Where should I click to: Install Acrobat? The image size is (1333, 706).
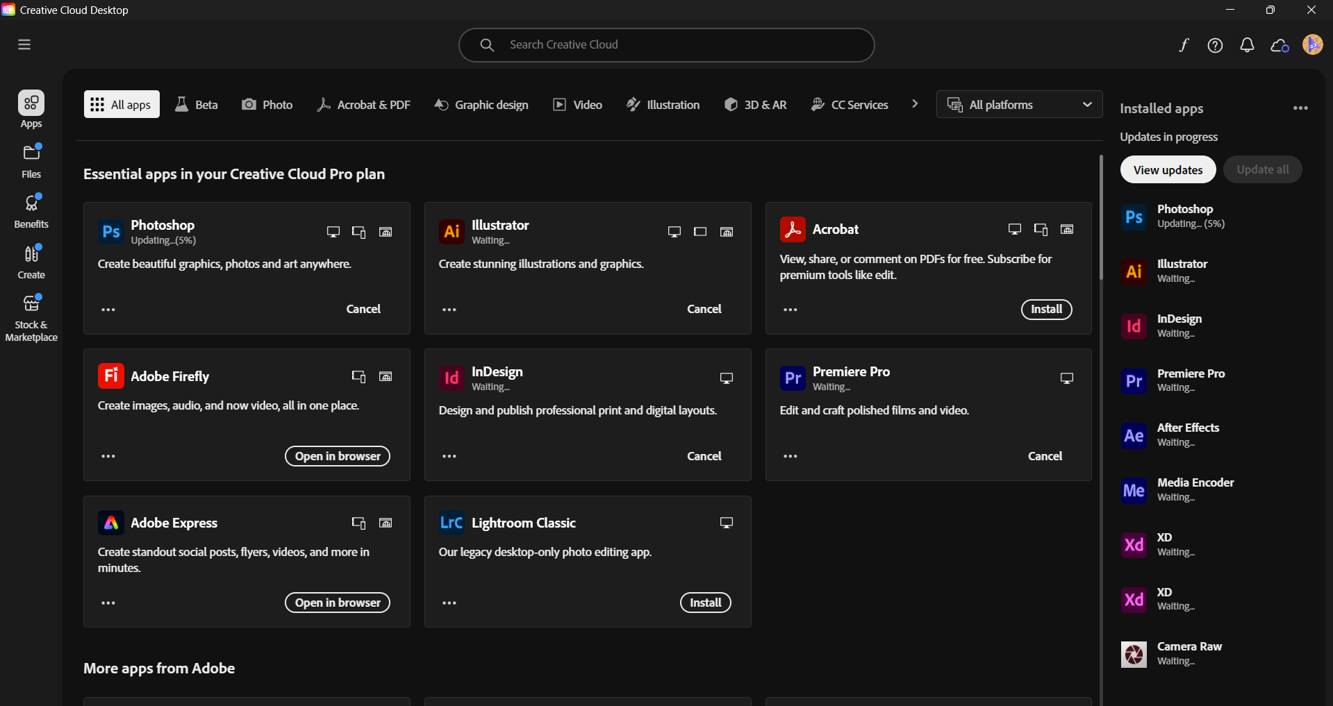(x=1046, y=309)
